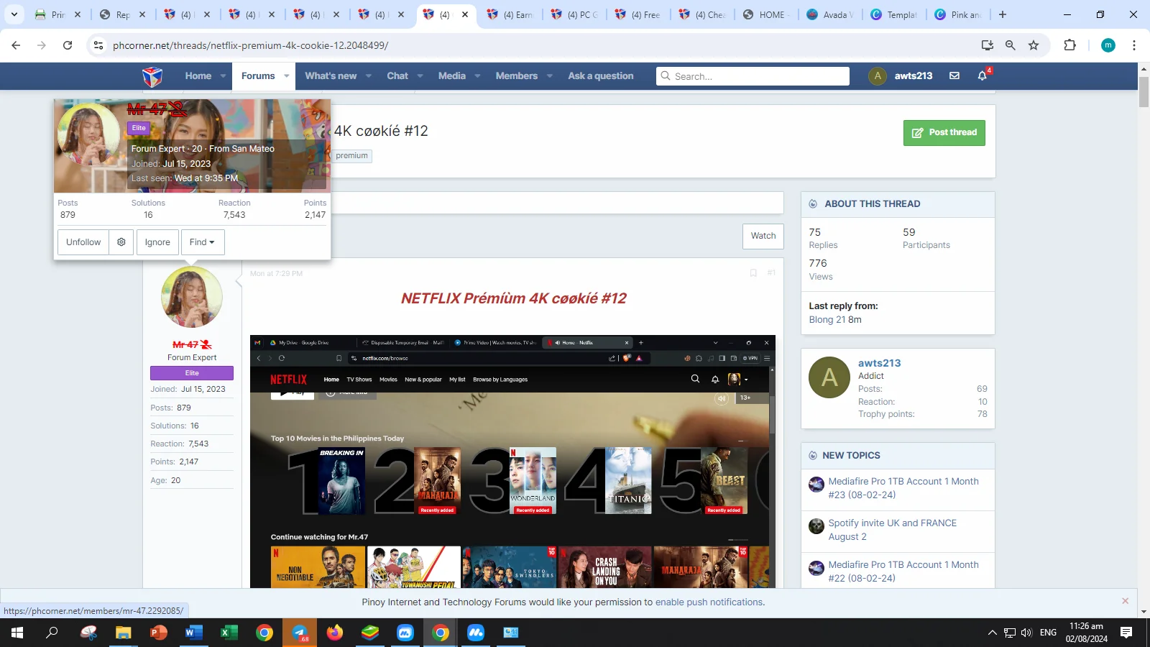
Task: Switch to the Avada browser tab
Action: click(830, 14)
